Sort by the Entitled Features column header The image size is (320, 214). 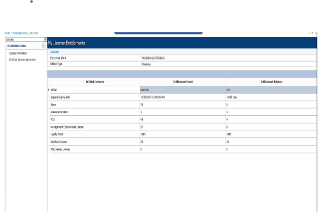pos(94,81)
